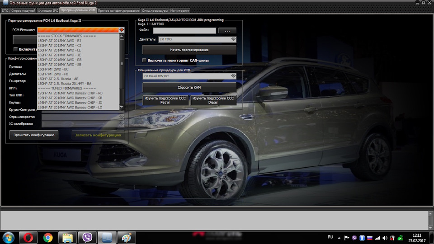The height and width of the screenshot is (244, 434).
Task: Switch to DTC / Опрос модулей tab
Action: click(19, 10)
